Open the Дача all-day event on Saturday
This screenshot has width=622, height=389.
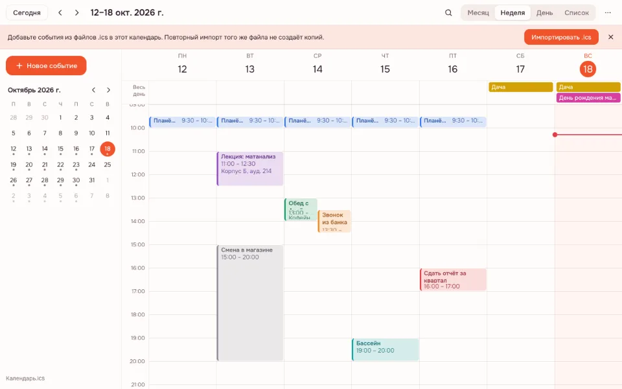point(520,87)
